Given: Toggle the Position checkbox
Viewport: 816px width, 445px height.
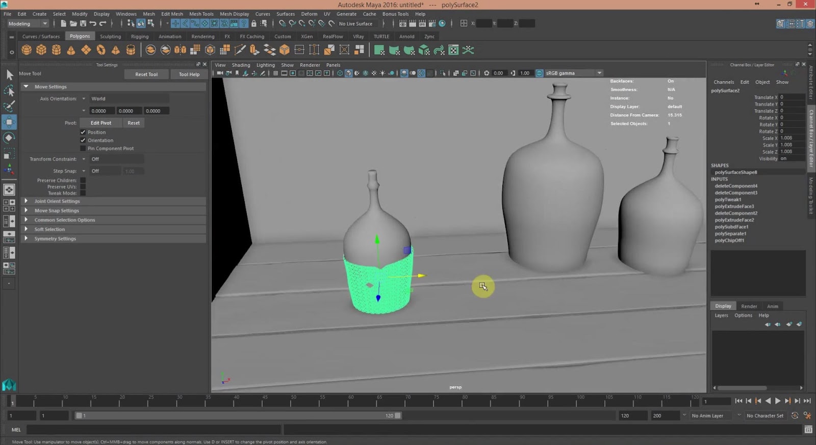Looking at the screenshot, I should pyautogui.click(x=83, y=132).
